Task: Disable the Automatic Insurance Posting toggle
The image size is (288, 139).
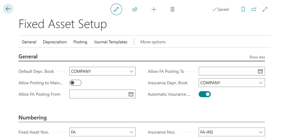Action: pos(204,94)
